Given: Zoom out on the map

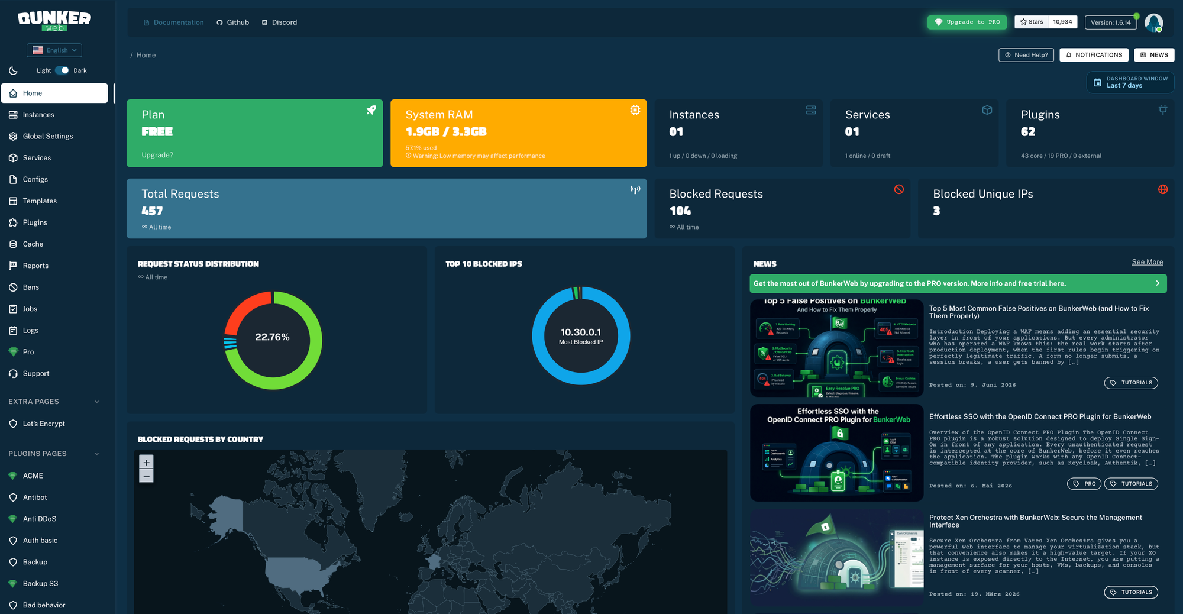Looking at the screenshot, I should pyautogui.click(x=146, y=476).
